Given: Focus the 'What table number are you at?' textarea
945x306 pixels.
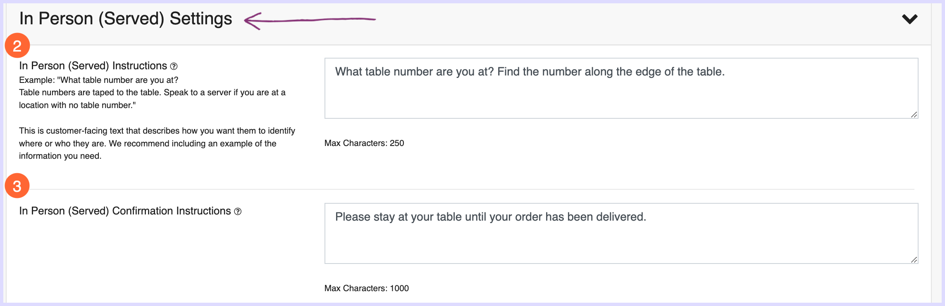Looking at the screenshot, I should 621,88.
